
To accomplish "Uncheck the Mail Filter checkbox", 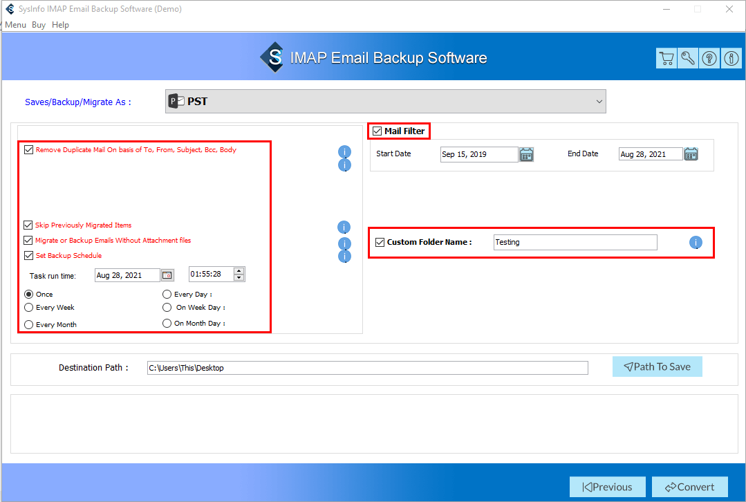I will pyautogui.click(x=377, y=131).
